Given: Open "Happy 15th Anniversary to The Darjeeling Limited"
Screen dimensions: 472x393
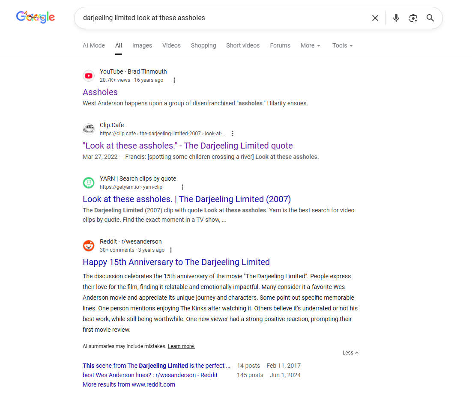Looking at the screenshot, I should [176, 262].
